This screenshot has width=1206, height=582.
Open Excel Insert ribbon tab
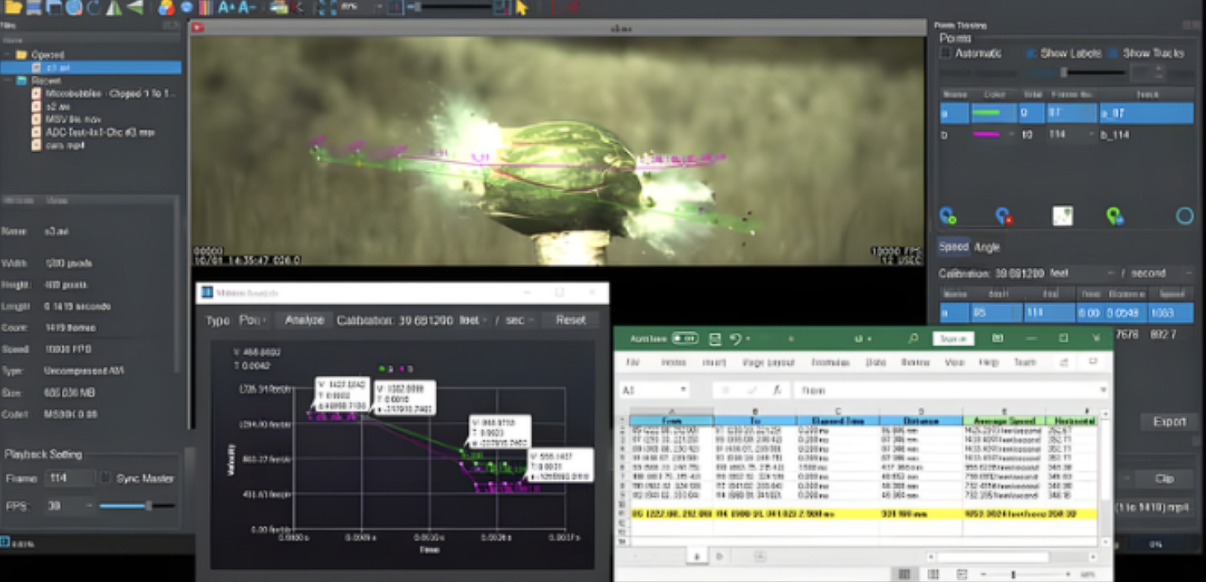(x=713, y=363)
